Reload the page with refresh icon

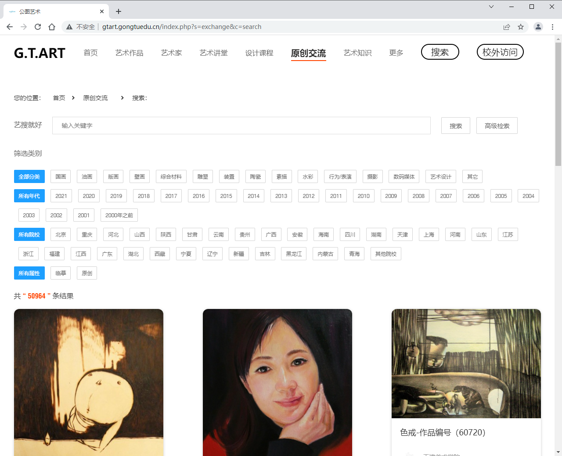pyautogui.click(x=38, y=27)
